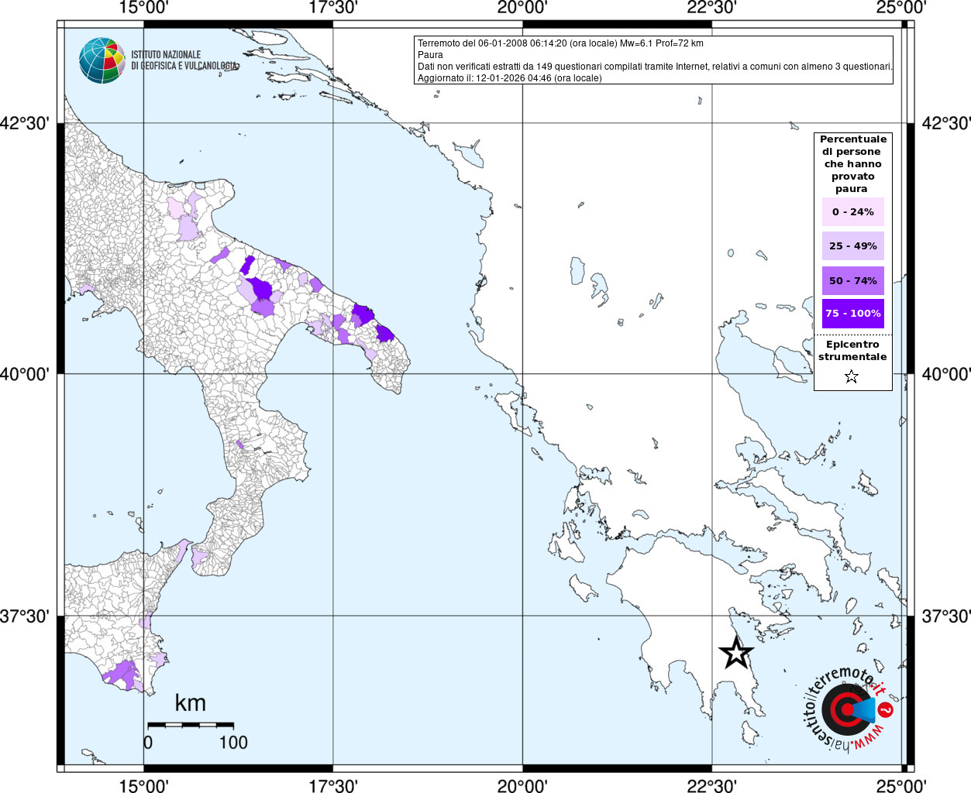Click the 'Dati non verificati estratti' line
The height and width of the screenshot is (793, 971).
pyautogui.click(x=655, y=67)
